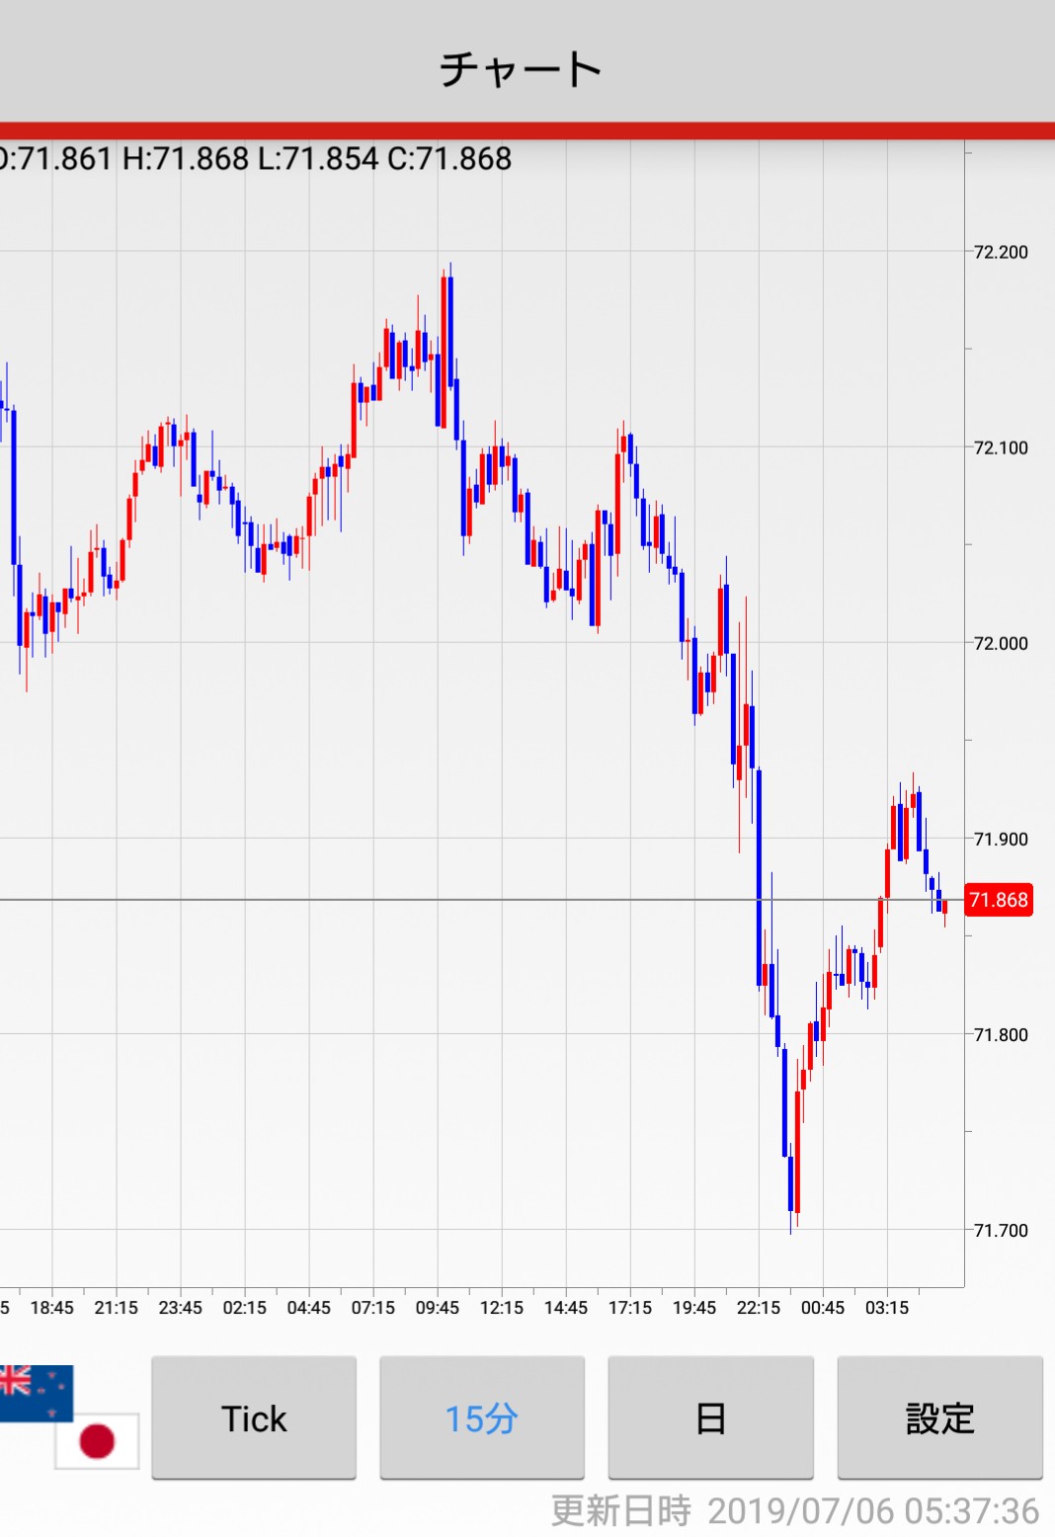
Task: Click the 71.700 price axis label
Action: tap(1001, 1230)
